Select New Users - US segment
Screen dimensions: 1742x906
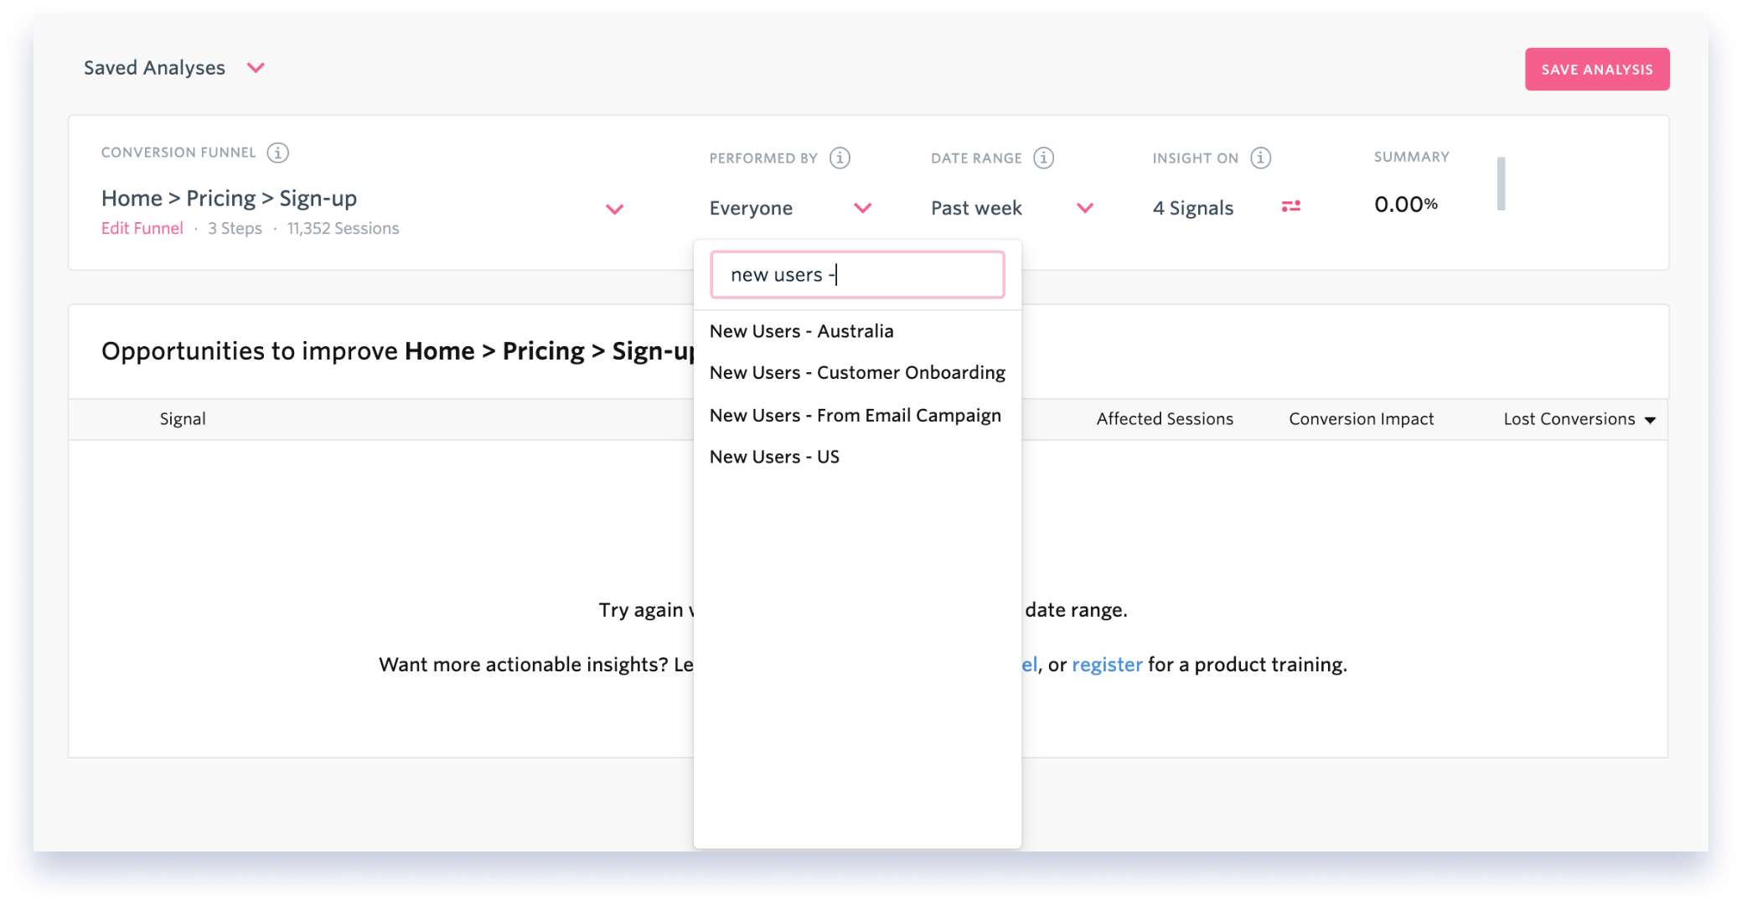point(774,457)
